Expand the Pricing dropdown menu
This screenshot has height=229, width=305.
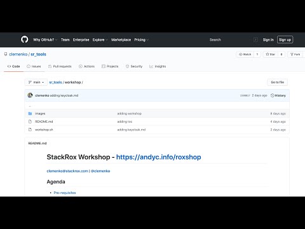point(141,39)
